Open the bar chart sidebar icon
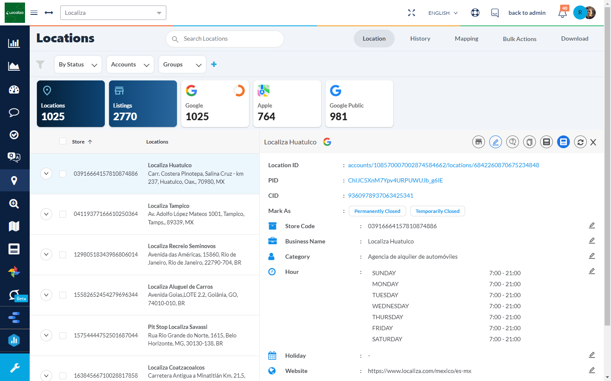Image resolution: width=611 pixels, height=381 pixels. 14,43
